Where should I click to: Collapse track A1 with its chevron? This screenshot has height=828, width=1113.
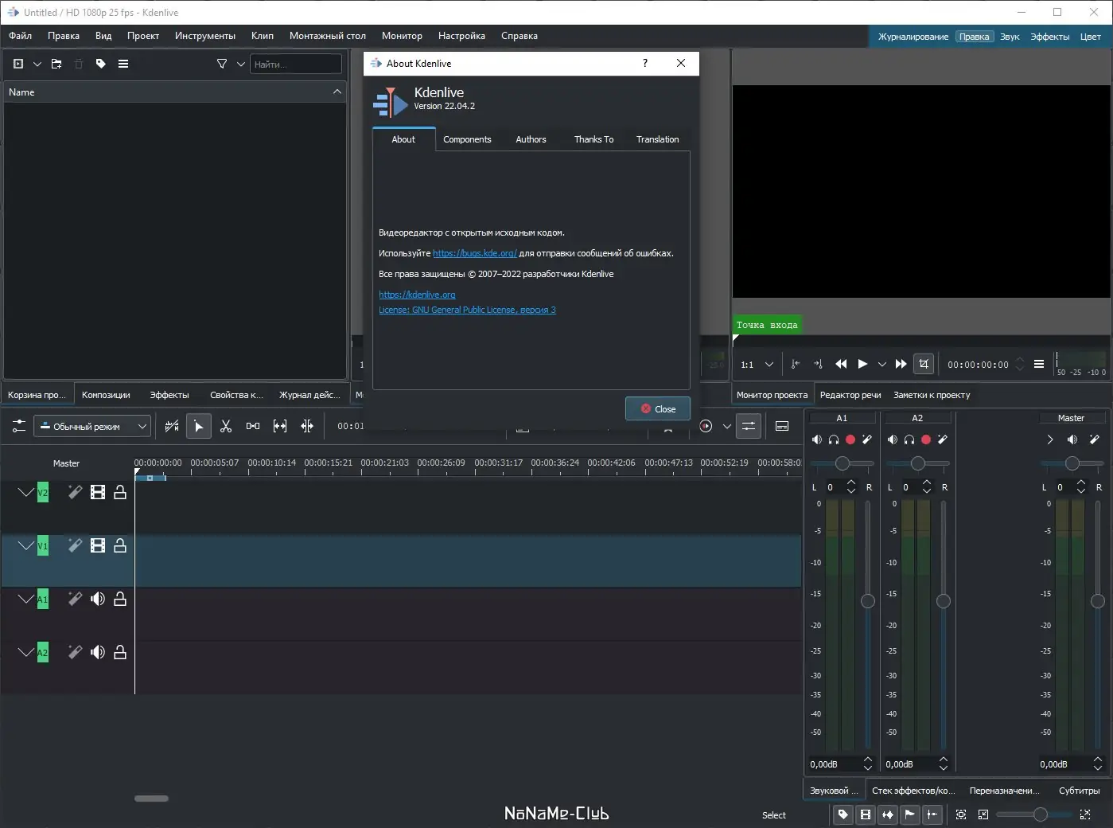[26, 599]
